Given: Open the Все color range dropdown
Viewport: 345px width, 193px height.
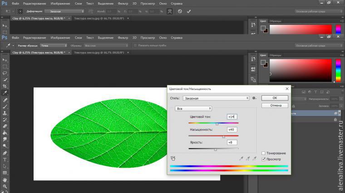Looking at the screenshot, I should [193, 108].
